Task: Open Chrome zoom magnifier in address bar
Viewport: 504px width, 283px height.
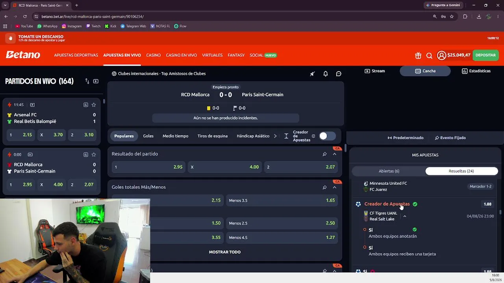Action: (x=435, y=17)
